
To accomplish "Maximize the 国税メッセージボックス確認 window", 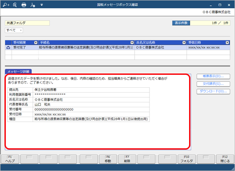I will [220, 5].
